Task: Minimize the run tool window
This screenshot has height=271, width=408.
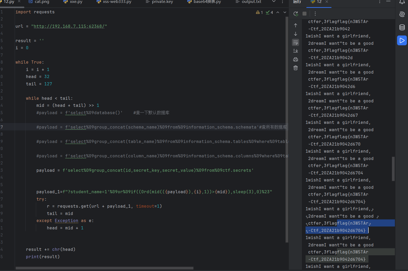Action: pyautogui.click(x=388, y=2)
